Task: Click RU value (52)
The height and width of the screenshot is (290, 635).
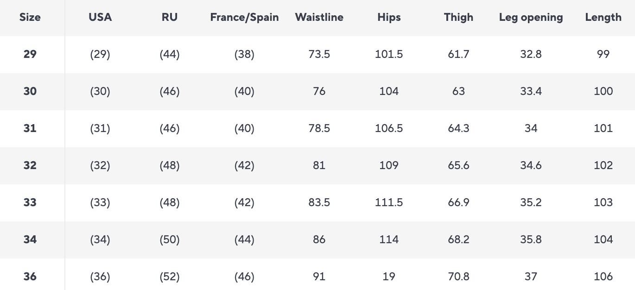Action: [170, 277]
